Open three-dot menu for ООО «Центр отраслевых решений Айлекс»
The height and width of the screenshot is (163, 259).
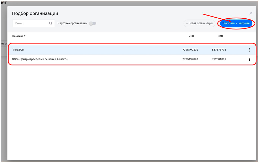(249, 59)
